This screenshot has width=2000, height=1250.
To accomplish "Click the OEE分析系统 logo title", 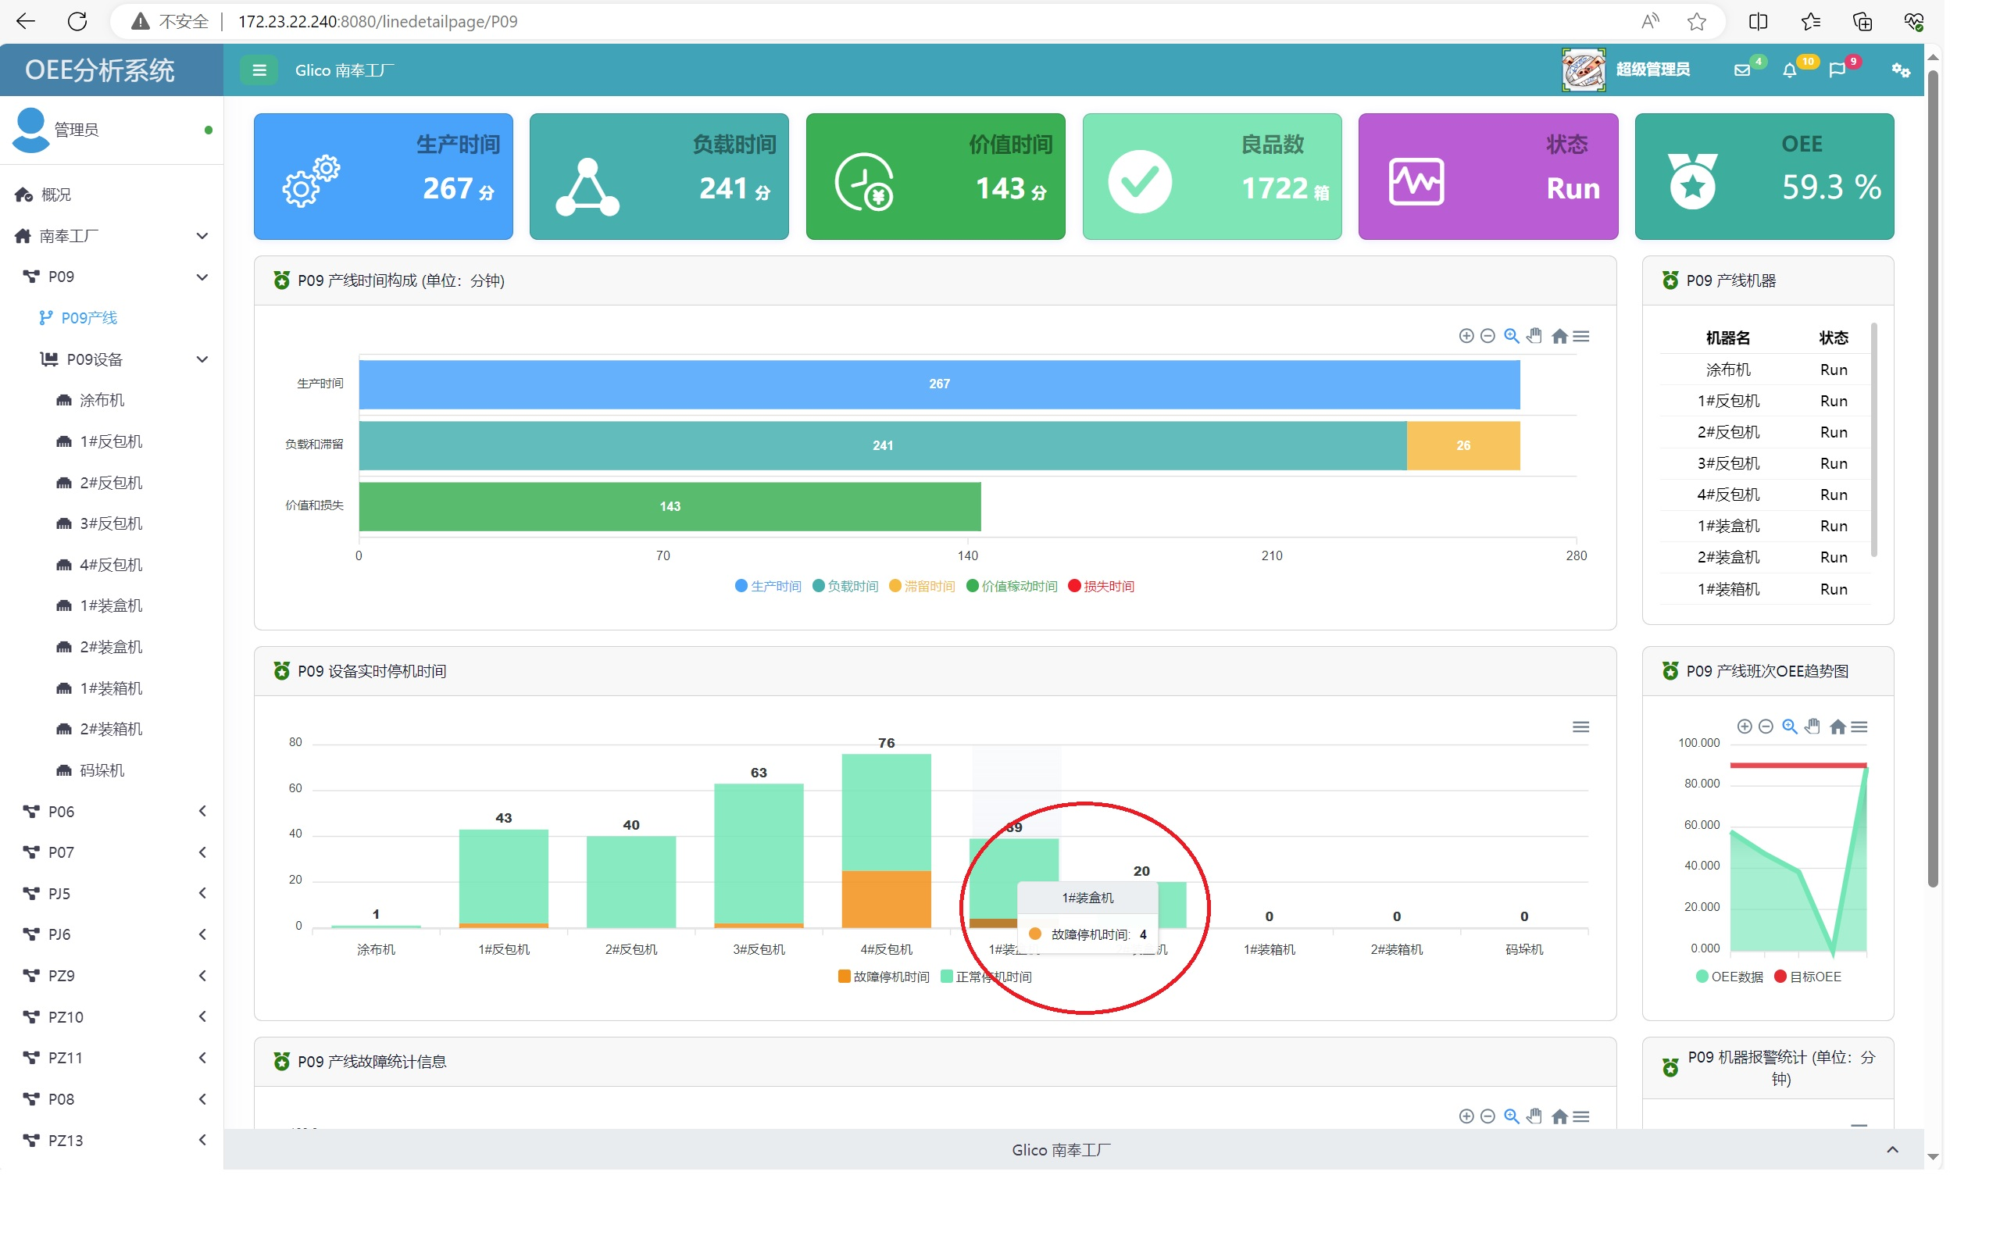I will pos(100,70).
